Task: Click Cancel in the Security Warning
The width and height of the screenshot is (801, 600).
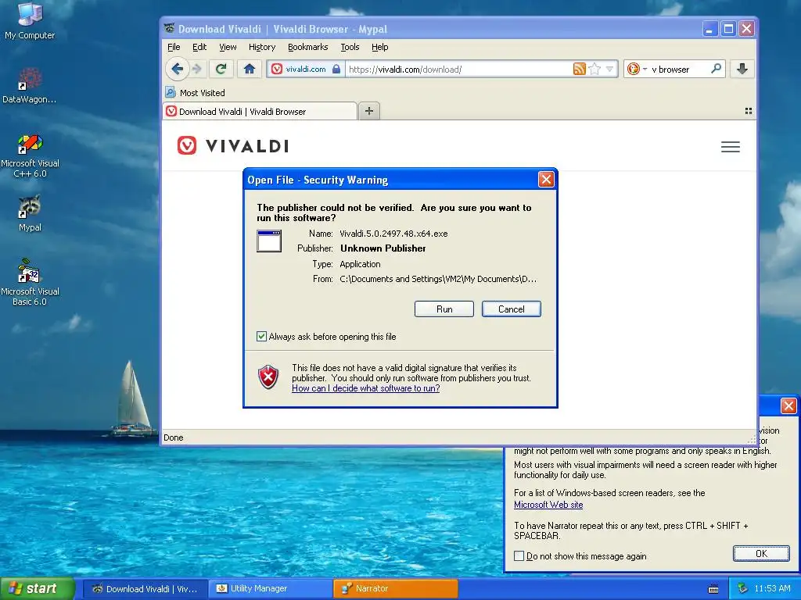Action: click(512, 309)
